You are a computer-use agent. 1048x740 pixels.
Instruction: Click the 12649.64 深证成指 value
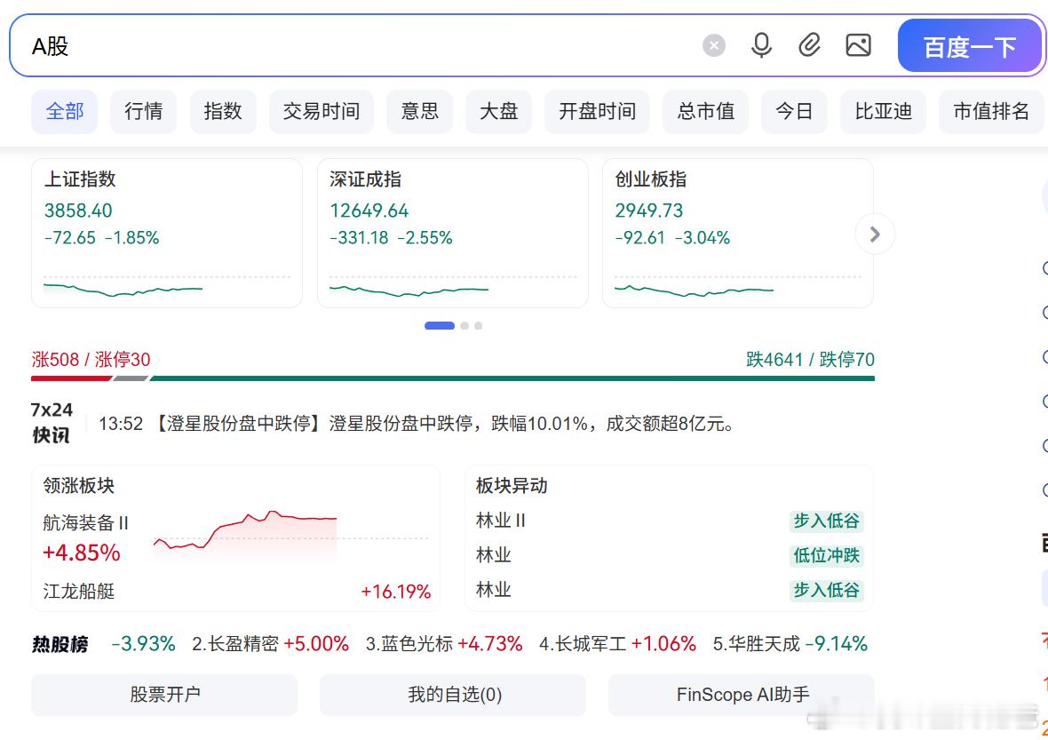pyautogui.click(x=369, y=211)
